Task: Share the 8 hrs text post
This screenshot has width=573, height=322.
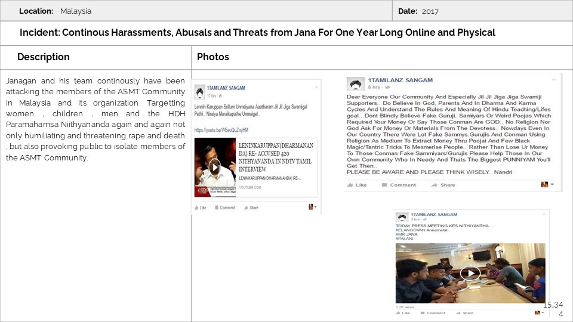Action: [x=444, y=185]
